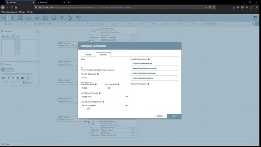Click the Processor toolbar icon

coord(20,18)
